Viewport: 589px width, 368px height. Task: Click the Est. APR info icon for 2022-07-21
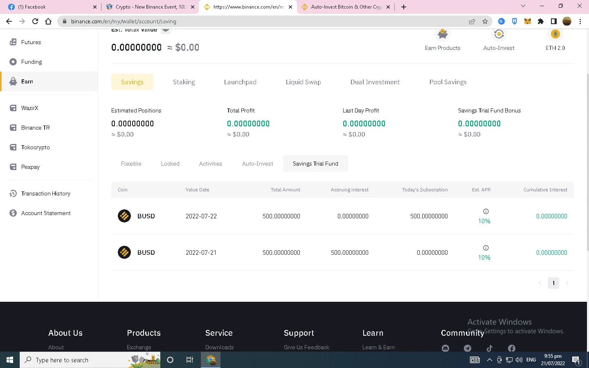click(486, 248)
